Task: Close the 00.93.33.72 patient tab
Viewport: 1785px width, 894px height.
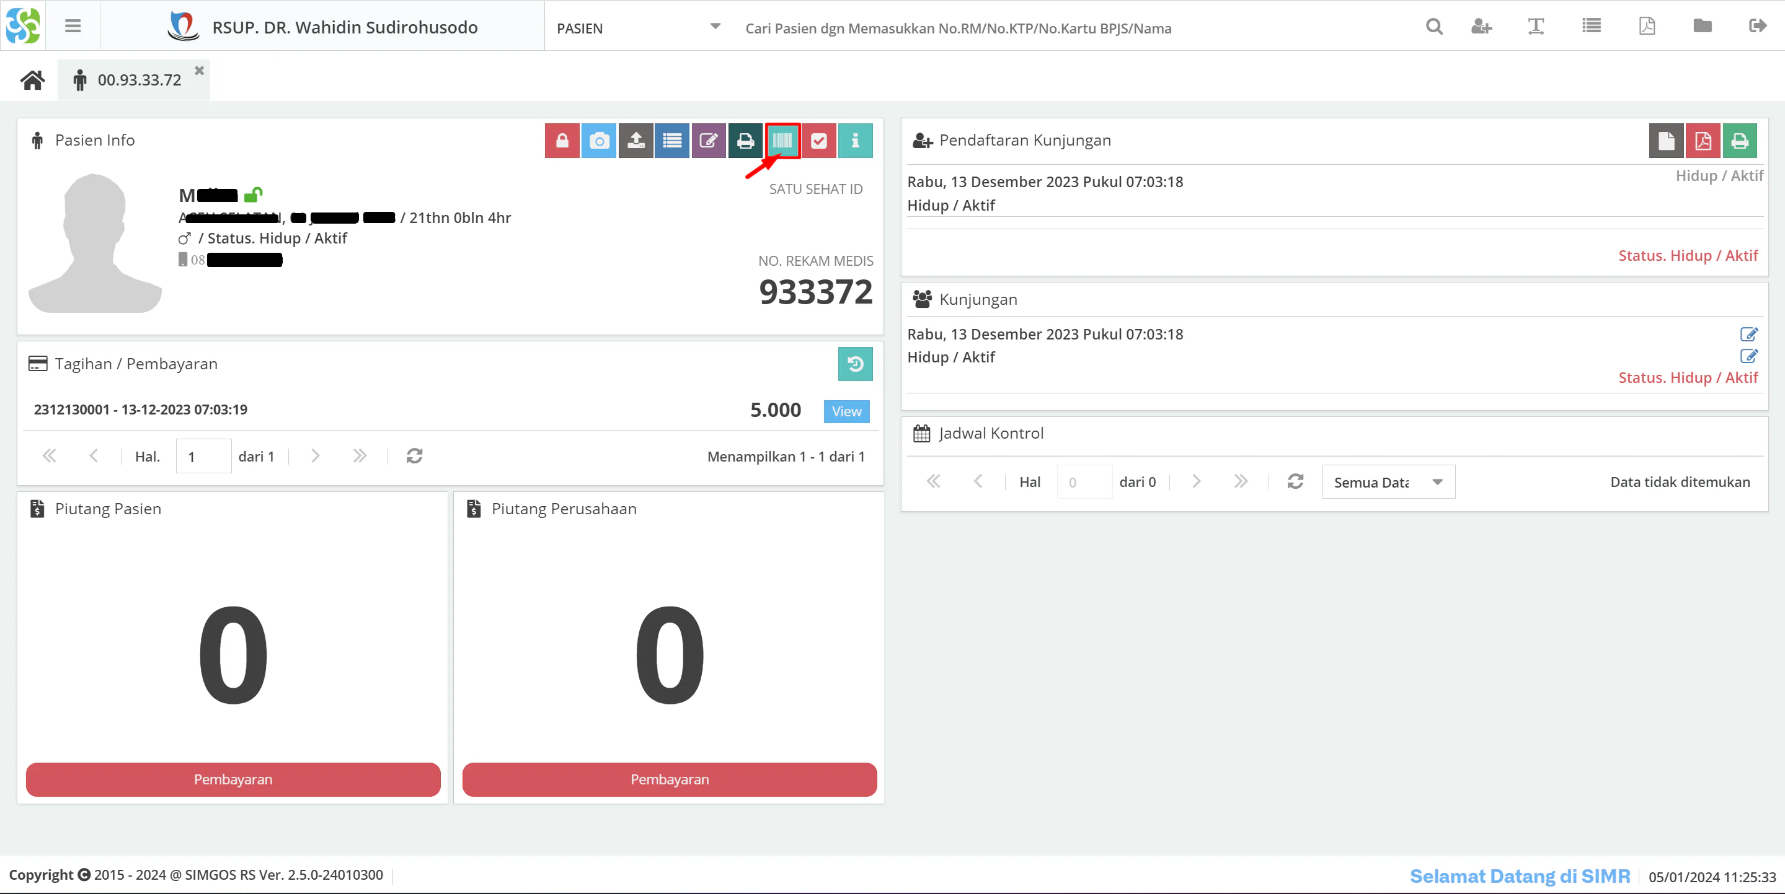Action: 199,70
